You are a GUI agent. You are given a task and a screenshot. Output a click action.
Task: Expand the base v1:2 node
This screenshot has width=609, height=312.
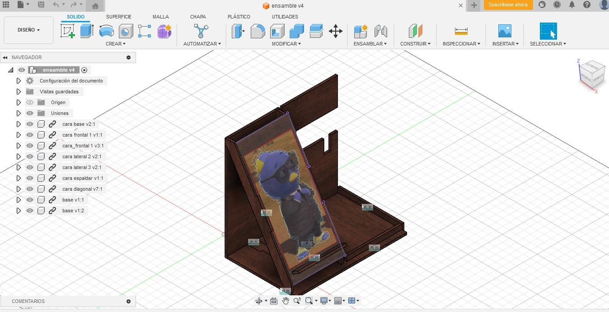click(x=19, y=211)
